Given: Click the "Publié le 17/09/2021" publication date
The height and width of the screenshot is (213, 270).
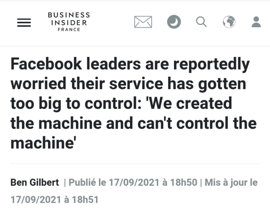Looking at the screenshot, I should (114, 182).
